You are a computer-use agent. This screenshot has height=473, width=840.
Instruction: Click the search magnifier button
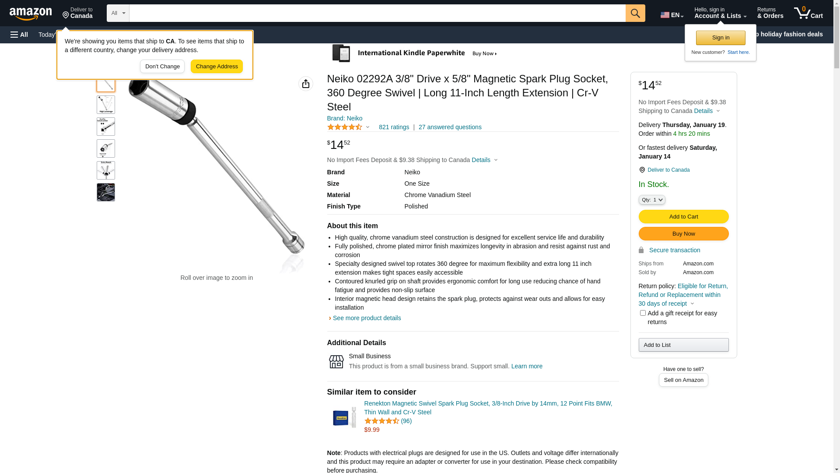click(x=635, y=13)
